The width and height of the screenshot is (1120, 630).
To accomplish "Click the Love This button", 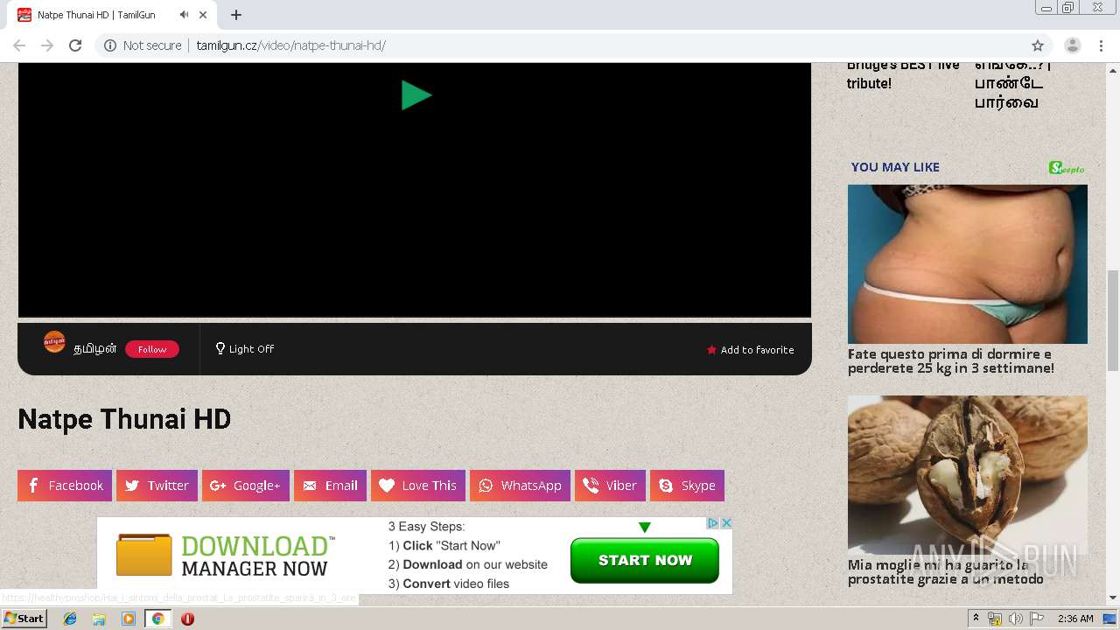I will (x=418, y=486).
